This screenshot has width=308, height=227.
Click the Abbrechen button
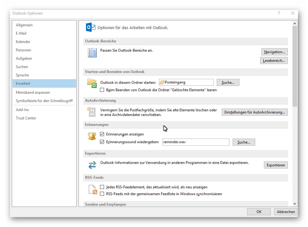[x=286, y=212]
